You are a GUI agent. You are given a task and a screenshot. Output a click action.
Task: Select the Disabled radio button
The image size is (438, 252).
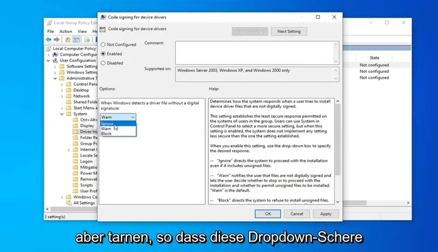(103, 63)
